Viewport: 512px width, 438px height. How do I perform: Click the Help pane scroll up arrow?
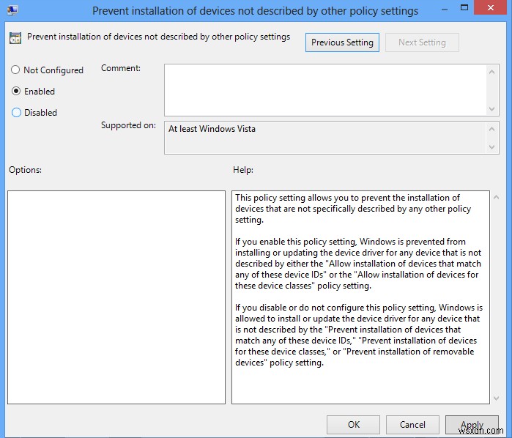point(497,197)
